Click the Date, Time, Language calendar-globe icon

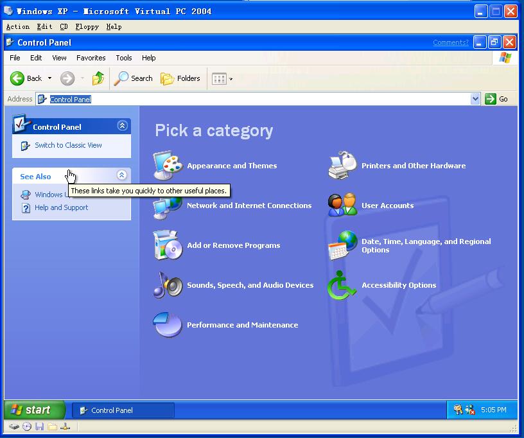(x=342, y=245)
